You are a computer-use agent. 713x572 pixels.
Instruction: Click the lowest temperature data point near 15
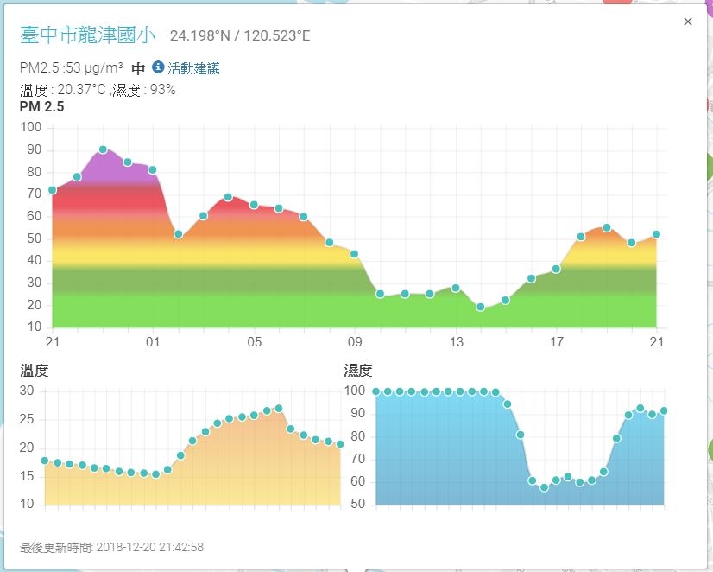pyautogui.click(x=155, y=474)
